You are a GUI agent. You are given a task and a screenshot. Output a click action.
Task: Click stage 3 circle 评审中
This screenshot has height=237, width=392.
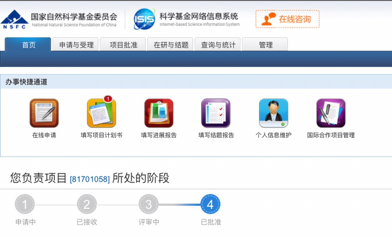(148, 204)
